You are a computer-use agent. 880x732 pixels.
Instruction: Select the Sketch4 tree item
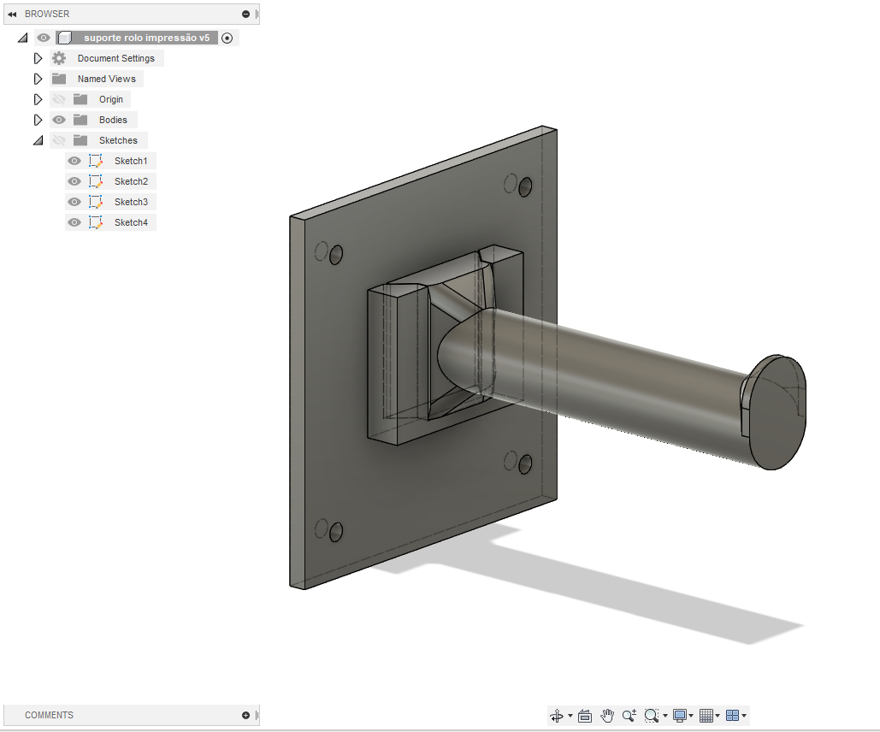110,222
